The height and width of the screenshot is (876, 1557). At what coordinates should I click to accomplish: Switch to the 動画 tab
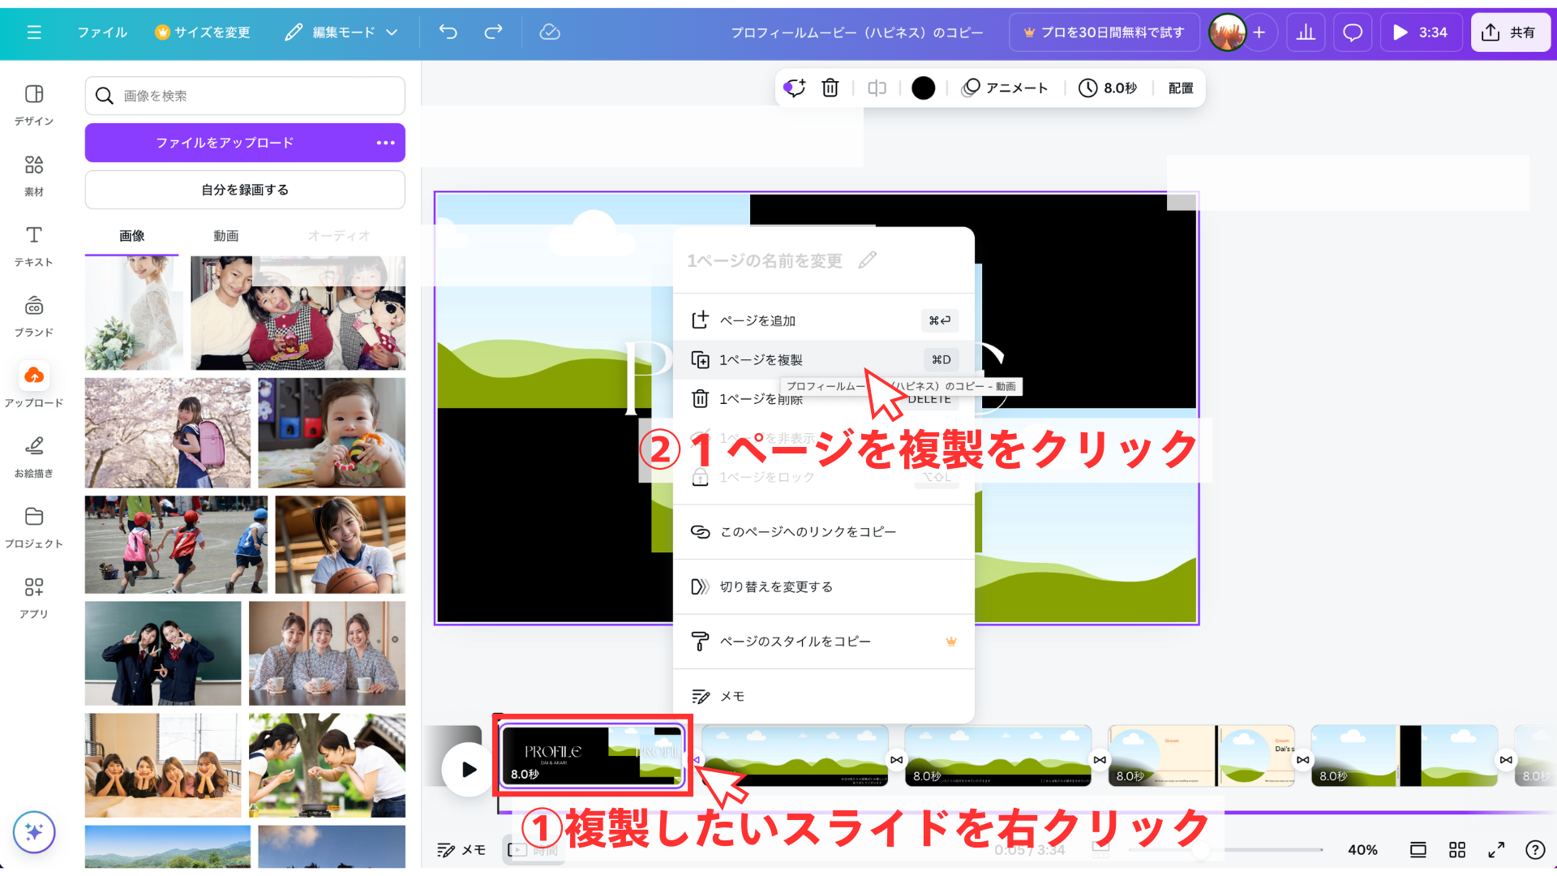point(226,236)
